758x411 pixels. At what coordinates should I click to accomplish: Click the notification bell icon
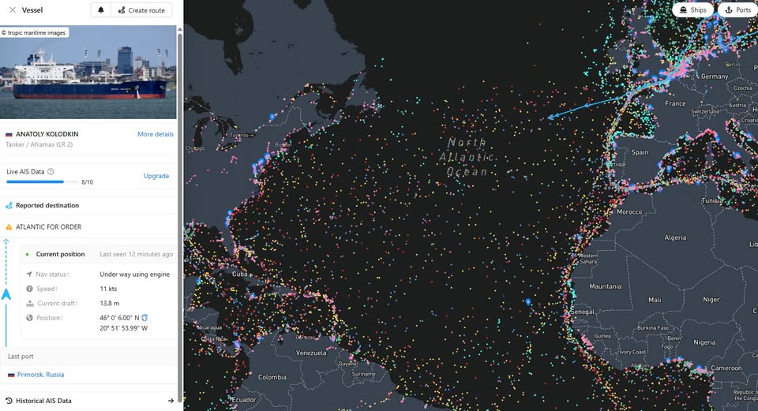tap(101, 10)
